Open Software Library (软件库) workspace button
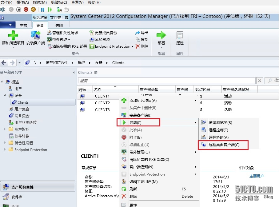Screen dimensions: 279x207 click(x=38, y=197)
